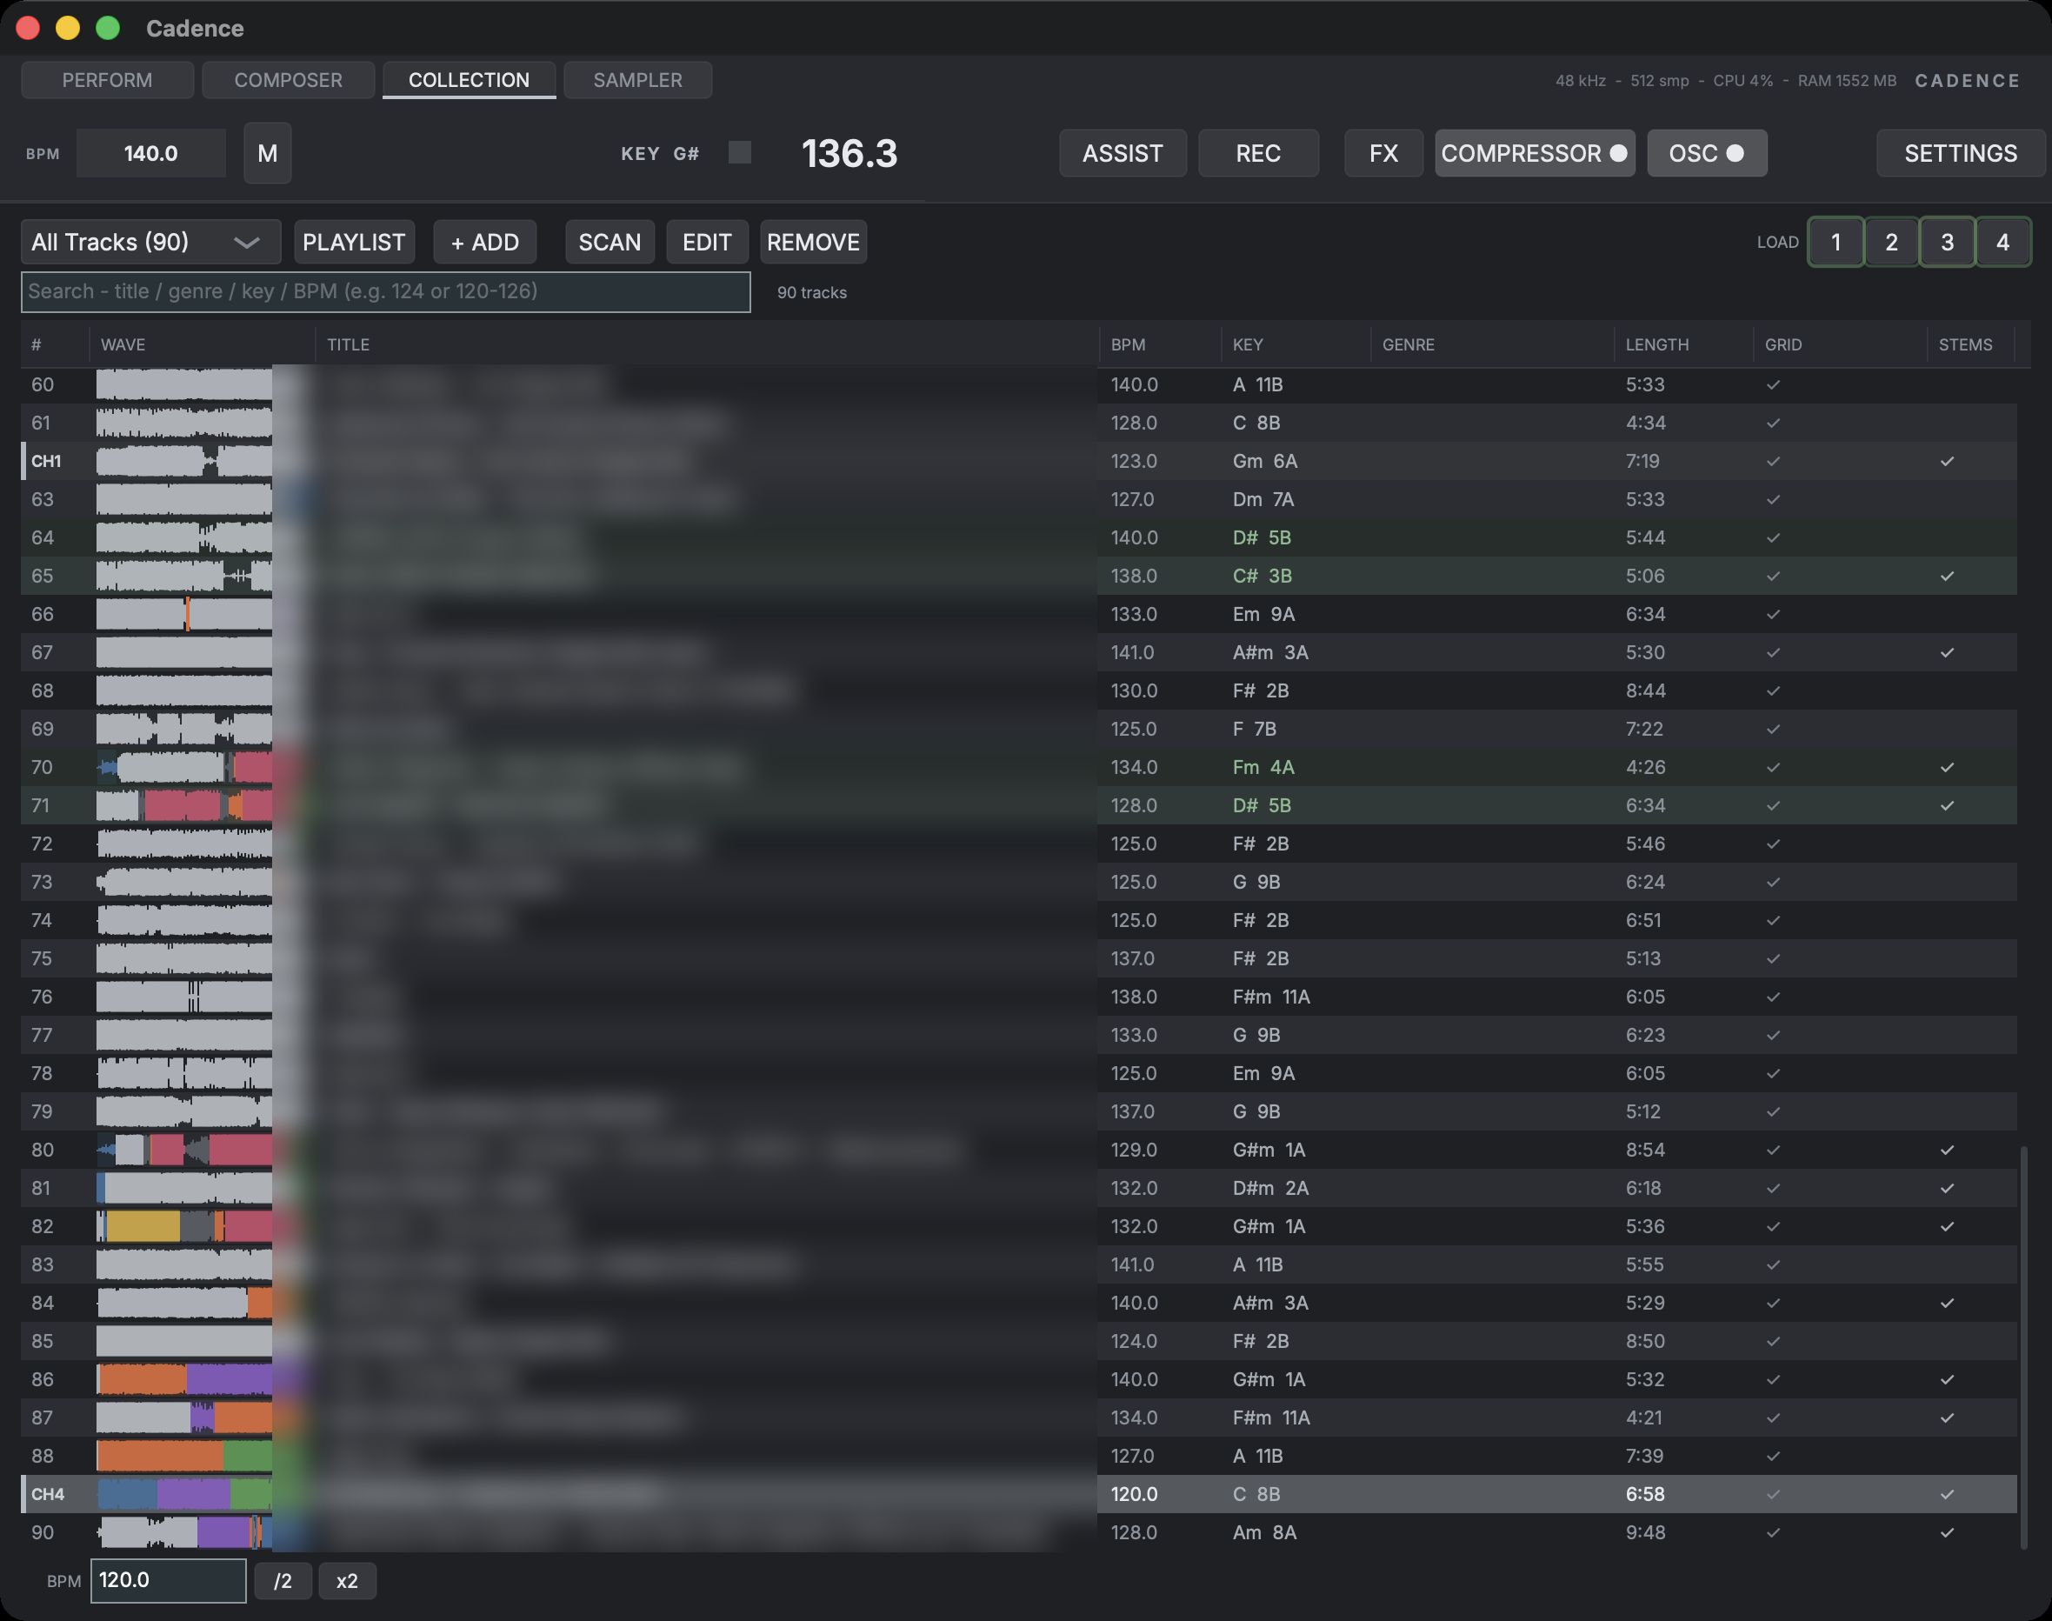Select the CH4 row with 120.0 BPM
This screenshot has height=1621, width=2052.
(1019, 1494)
